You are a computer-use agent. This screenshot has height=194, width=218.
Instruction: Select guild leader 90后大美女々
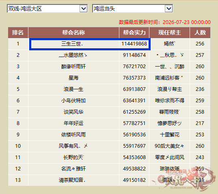click(169, 146)
